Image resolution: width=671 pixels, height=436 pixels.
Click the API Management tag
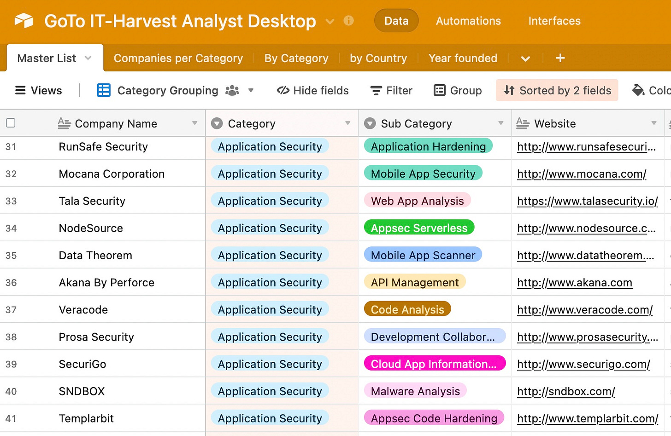415,282
